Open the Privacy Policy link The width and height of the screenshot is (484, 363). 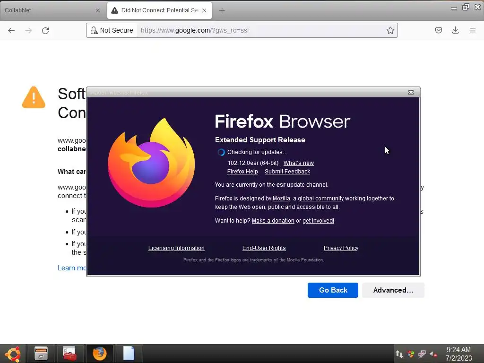[341, 248]
